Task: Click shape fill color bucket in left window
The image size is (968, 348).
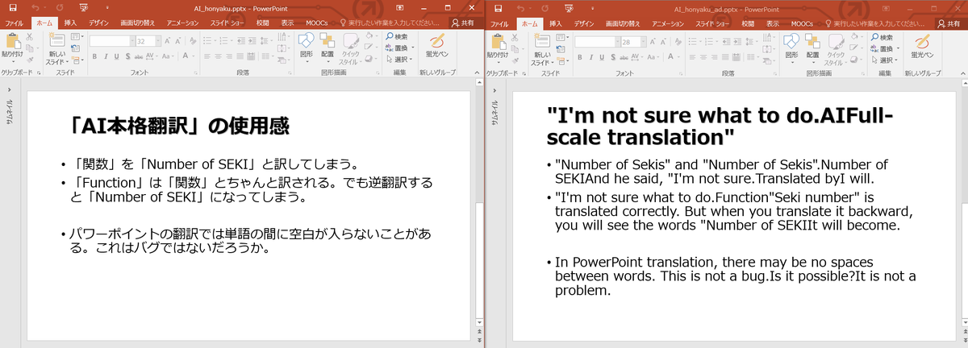Action: [368, 35]
